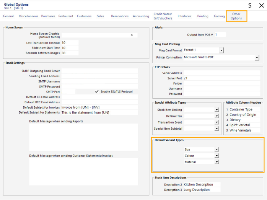Open the Gaming tab
267x200 pixels.
point(219,16)
